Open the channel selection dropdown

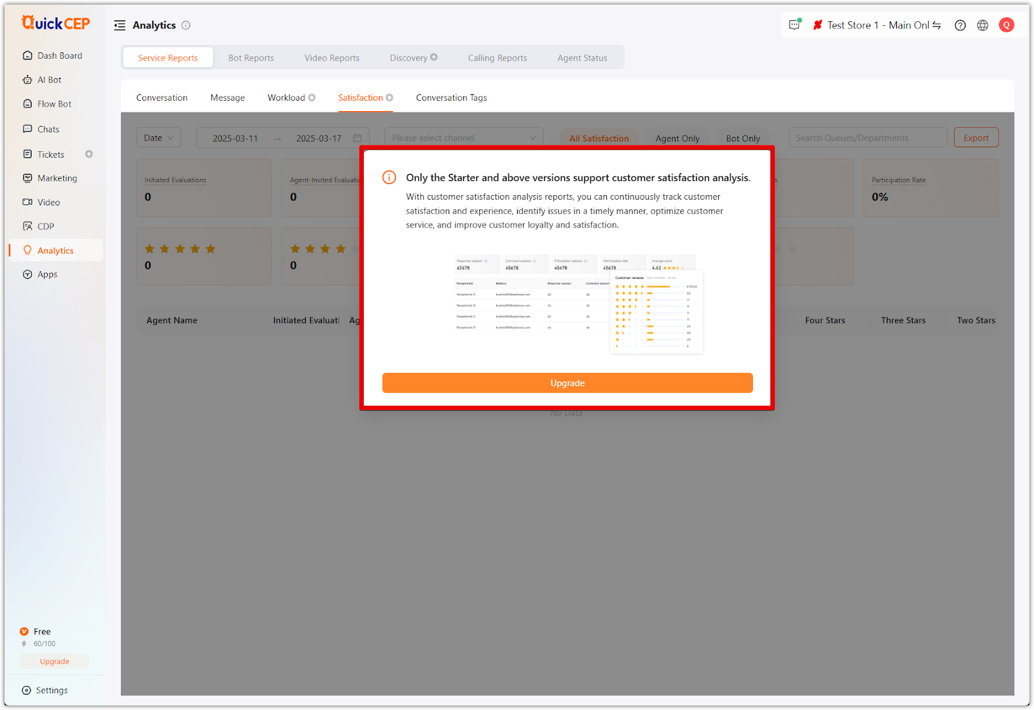click(x=463, y=138)
